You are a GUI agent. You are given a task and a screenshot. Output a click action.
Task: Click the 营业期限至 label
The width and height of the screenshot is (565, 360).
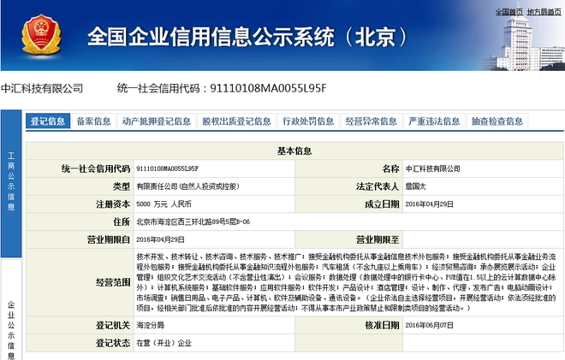coord(378,239)
